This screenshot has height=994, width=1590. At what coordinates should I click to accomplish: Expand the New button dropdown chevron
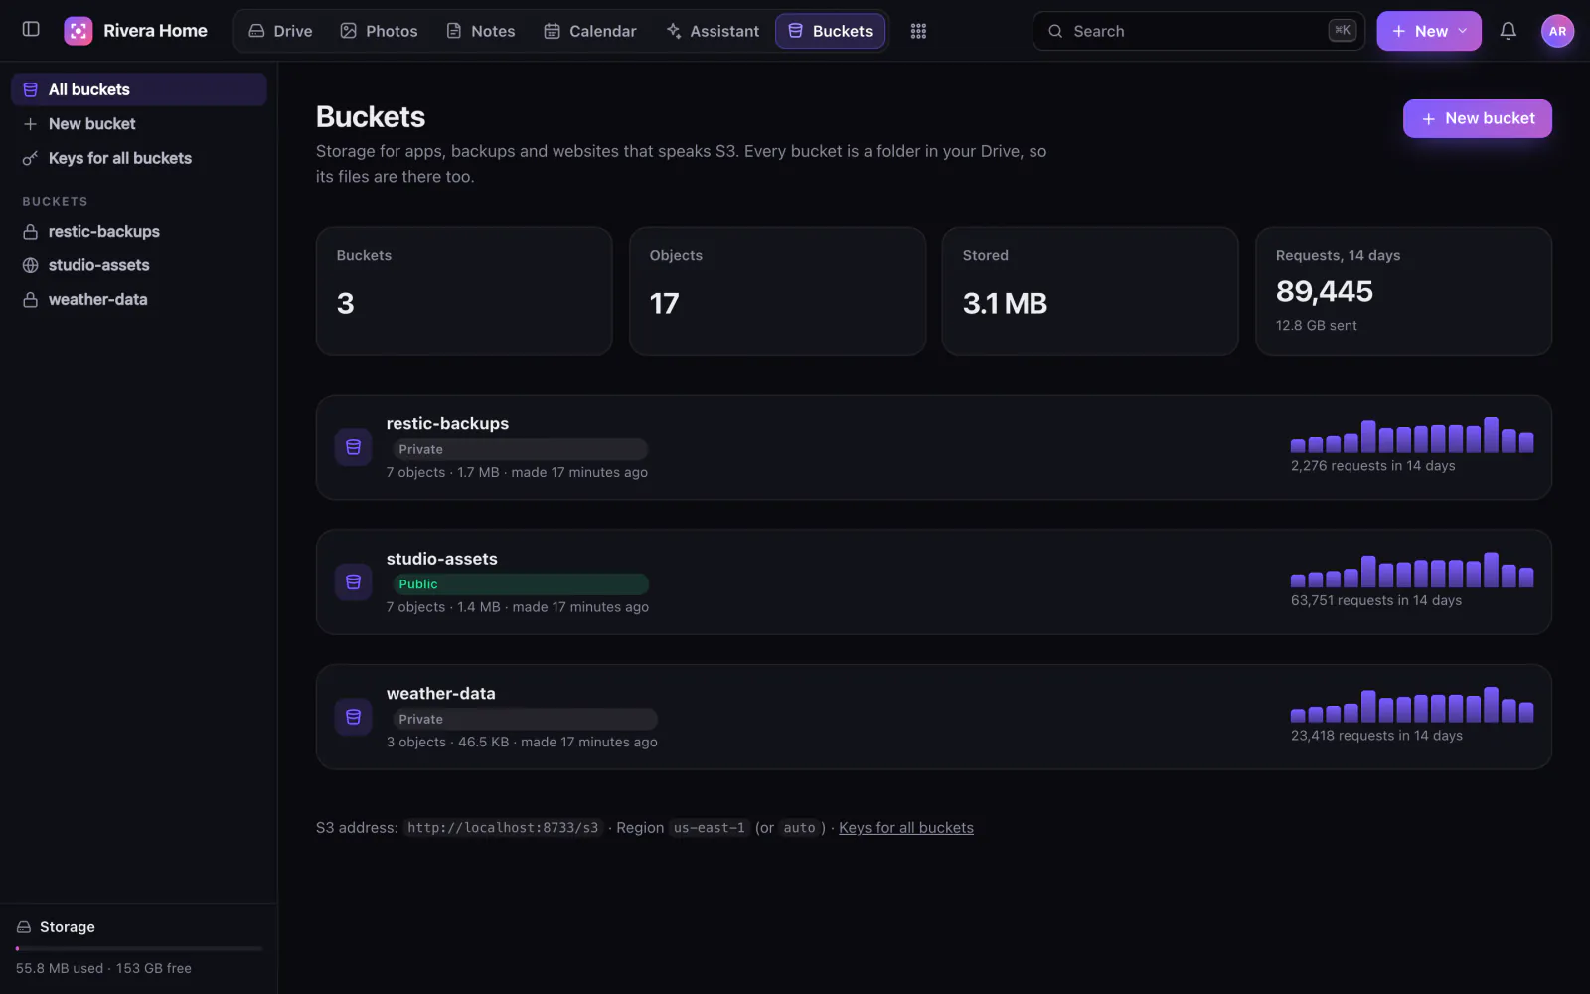(1463, 31)
